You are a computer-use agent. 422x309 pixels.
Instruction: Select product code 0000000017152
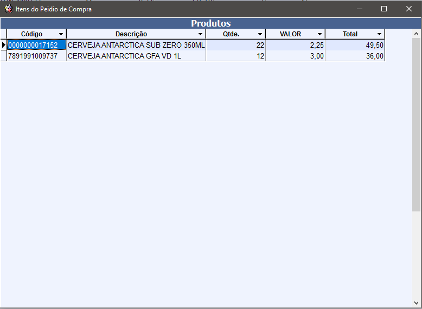coord(33,45)
